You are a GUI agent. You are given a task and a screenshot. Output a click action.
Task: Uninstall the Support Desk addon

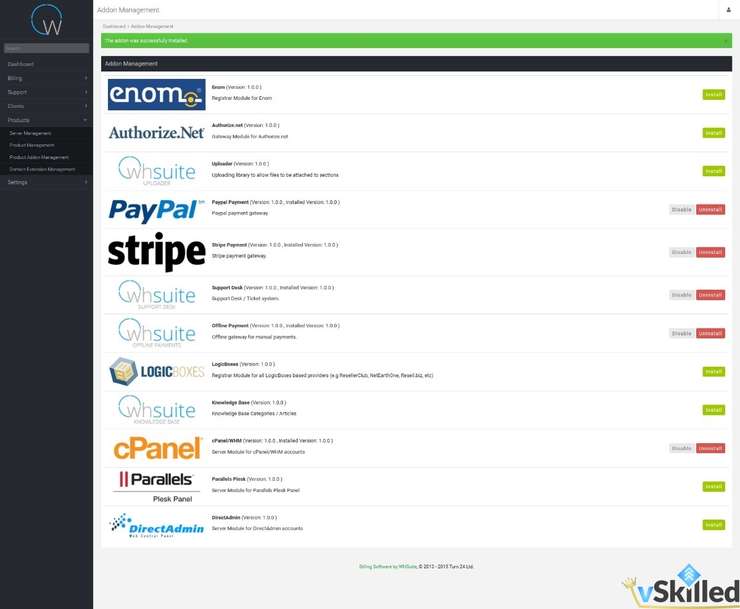(710, 295)
